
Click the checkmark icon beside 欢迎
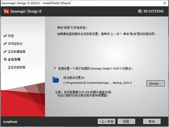tap(5, 36)
